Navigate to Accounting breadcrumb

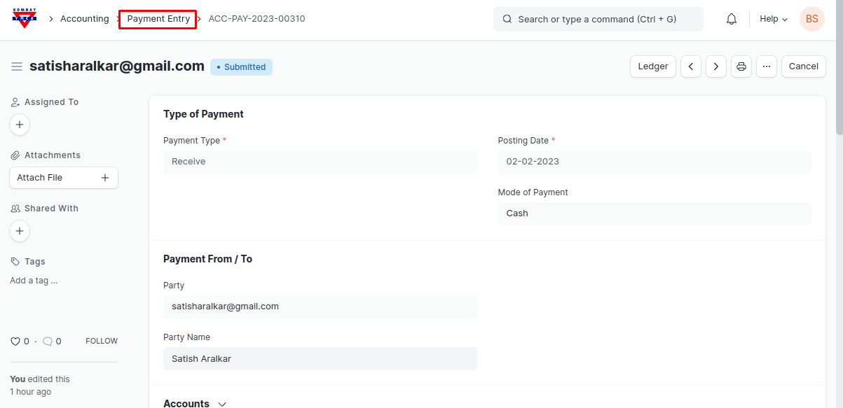pyautogui.click(x=84, y=19)
